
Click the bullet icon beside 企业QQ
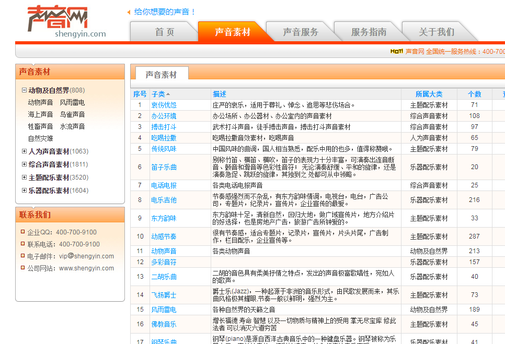tap(22, 232)
